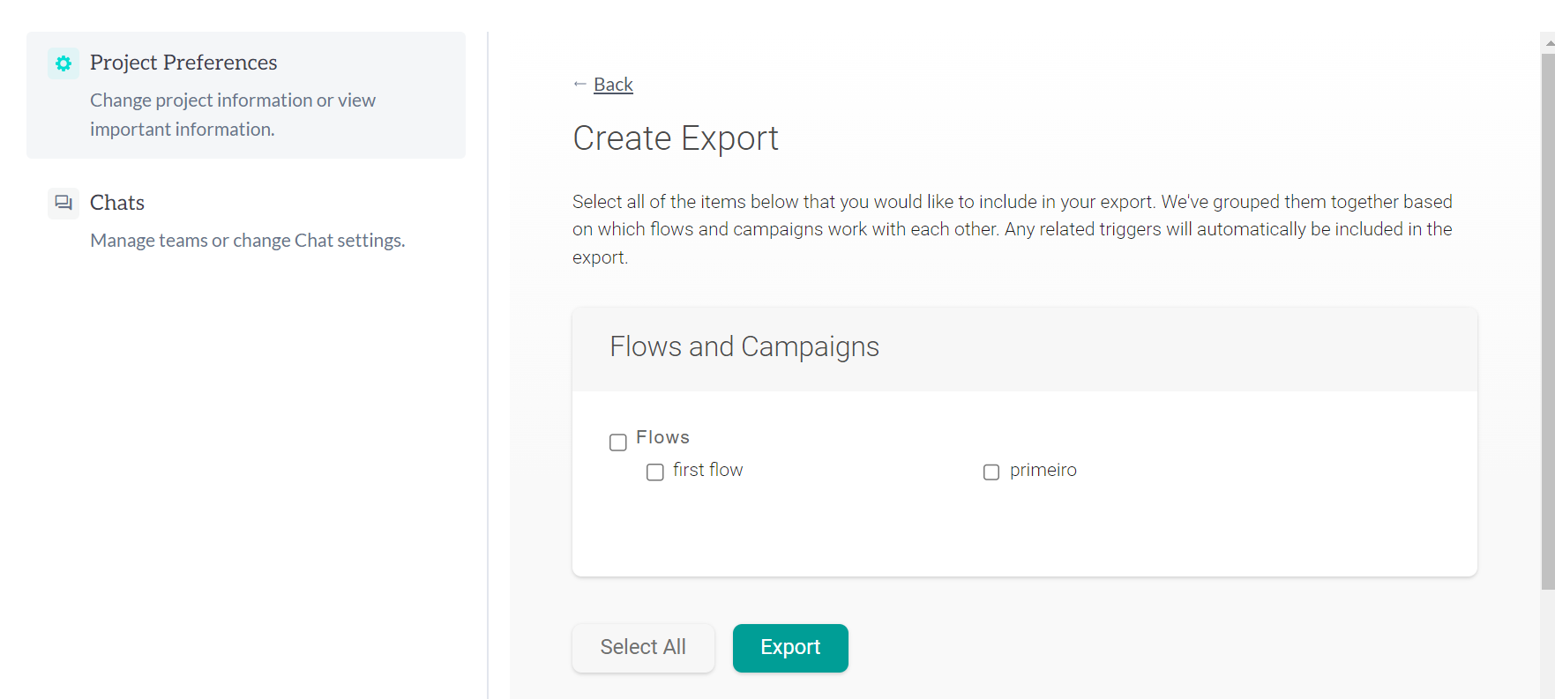The width and height of the screenshot is (1555, 699).
Task: Go back using the Back link
Action: (613, 85)
